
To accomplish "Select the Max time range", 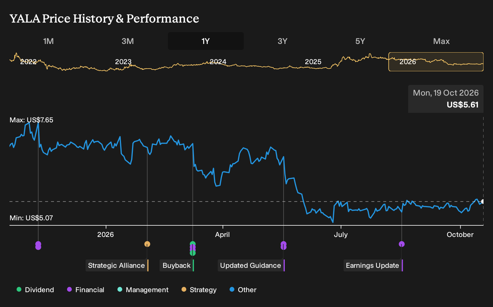I will pos(441,41).
